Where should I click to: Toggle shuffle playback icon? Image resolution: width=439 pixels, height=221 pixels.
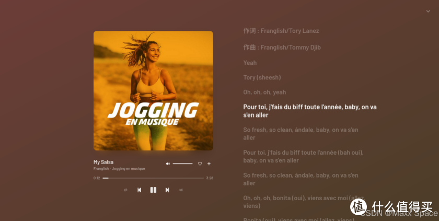[181, 190]
